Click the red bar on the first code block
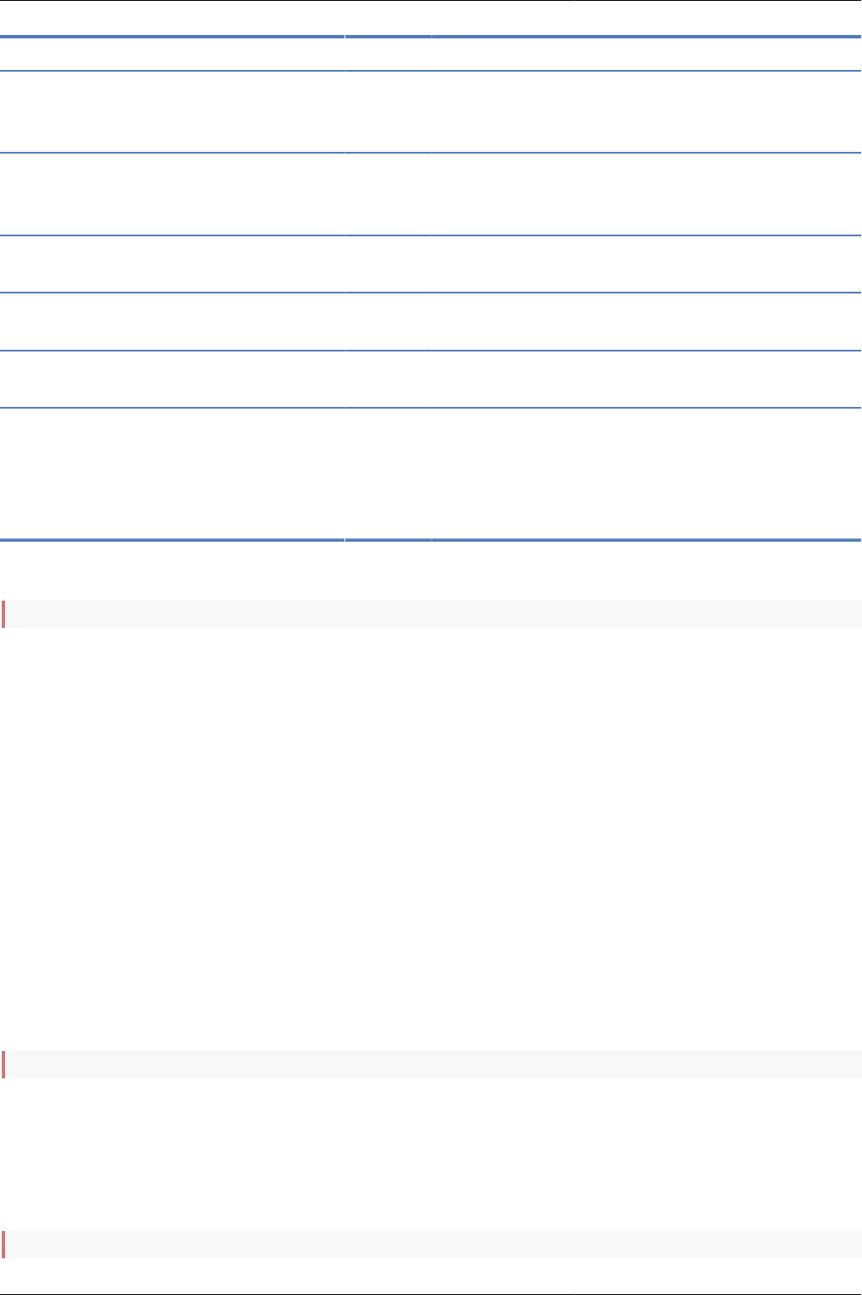This screenshot has width=862, height=1295. pos(3,614)
